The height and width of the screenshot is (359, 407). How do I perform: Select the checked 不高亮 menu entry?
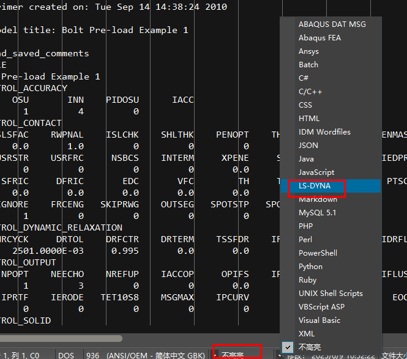(x=330, y=347)
